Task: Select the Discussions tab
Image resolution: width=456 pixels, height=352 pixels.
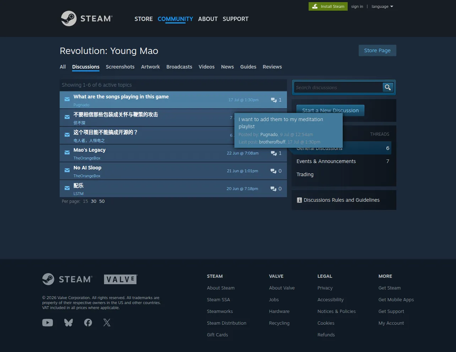Action: 86,67
